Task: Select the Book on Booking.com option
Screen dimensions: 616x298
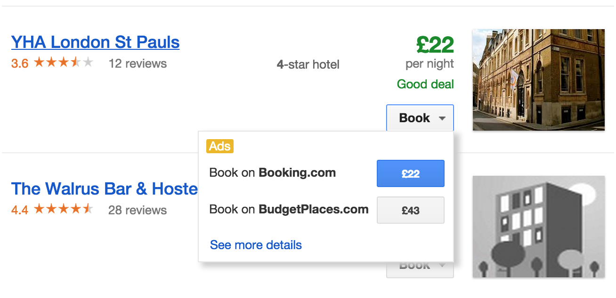Action: pos(410,173)
